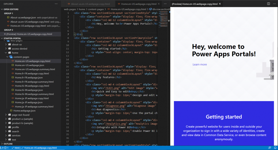This screenshot has height=150, width=278.
Task: Click /Analytics.png link in code
Action: coord(116,124)
